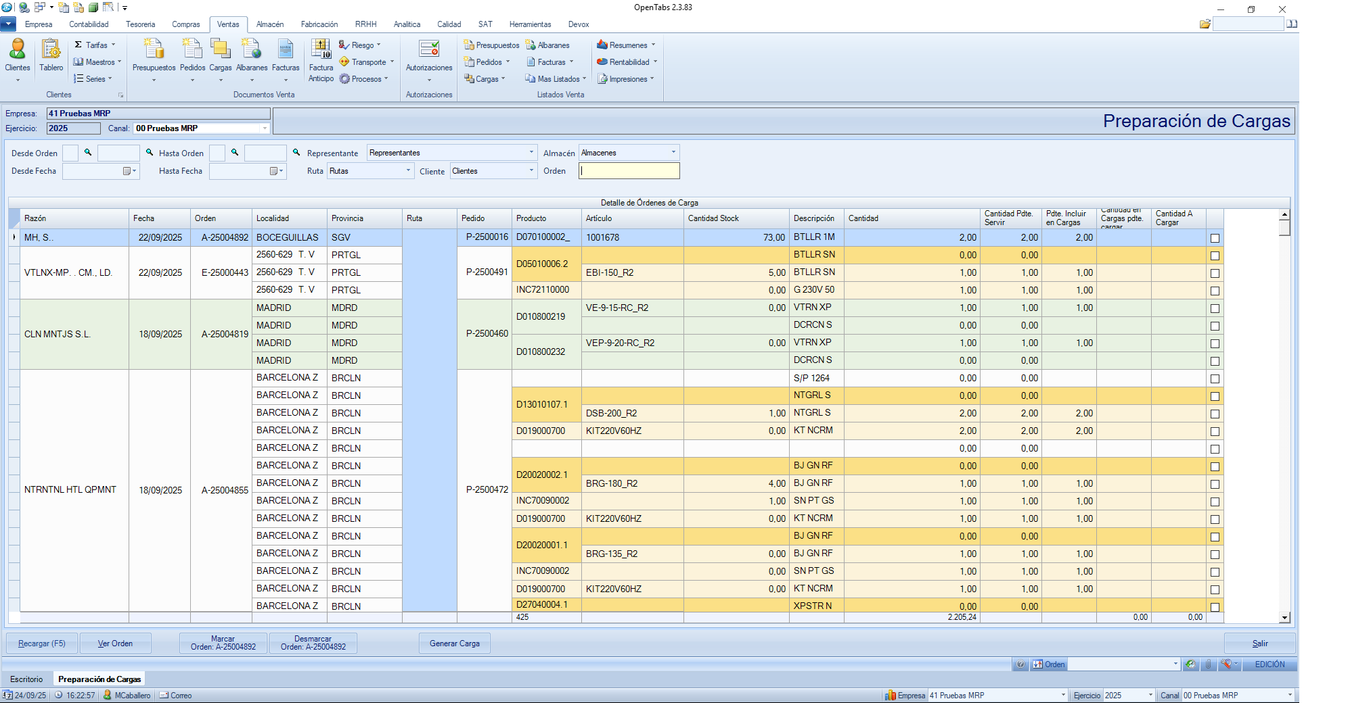
Task: Click the grid scrollbar down arrow
Action: click(1284, 618)
